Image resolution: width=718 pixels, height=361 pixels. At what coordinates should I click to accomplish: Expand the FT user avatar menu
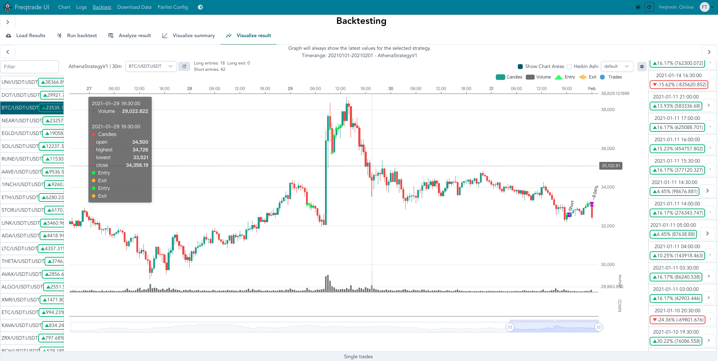pyautogui.click(x=706, y=7)
